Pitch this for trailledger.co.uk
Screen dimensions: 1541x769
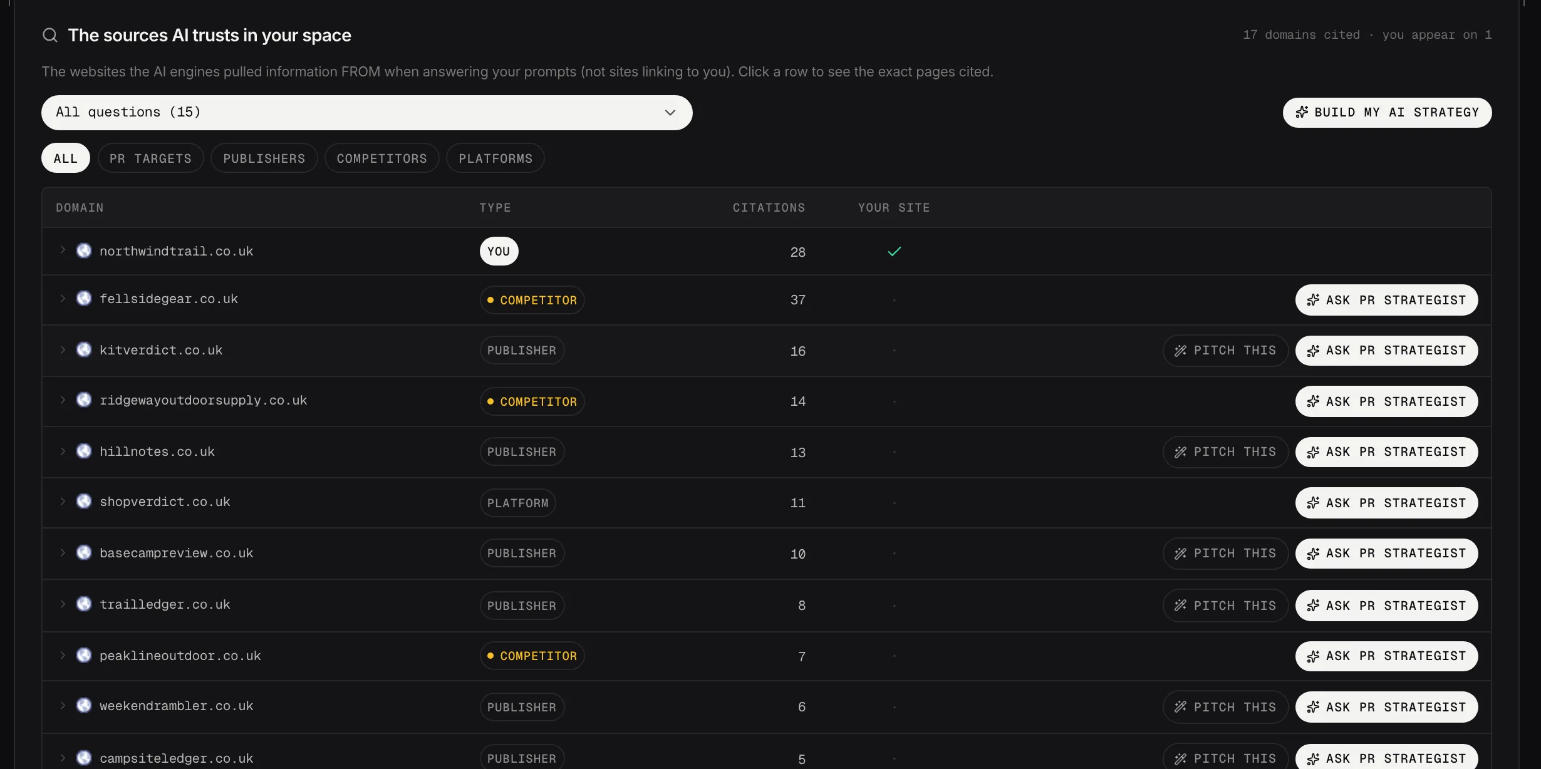(1225, 606)
